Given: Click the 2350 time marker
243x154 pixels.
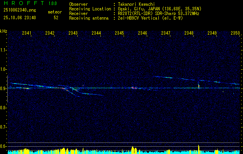Looking at the screenshot, I should pyautogui.click(x=235, y=33).
